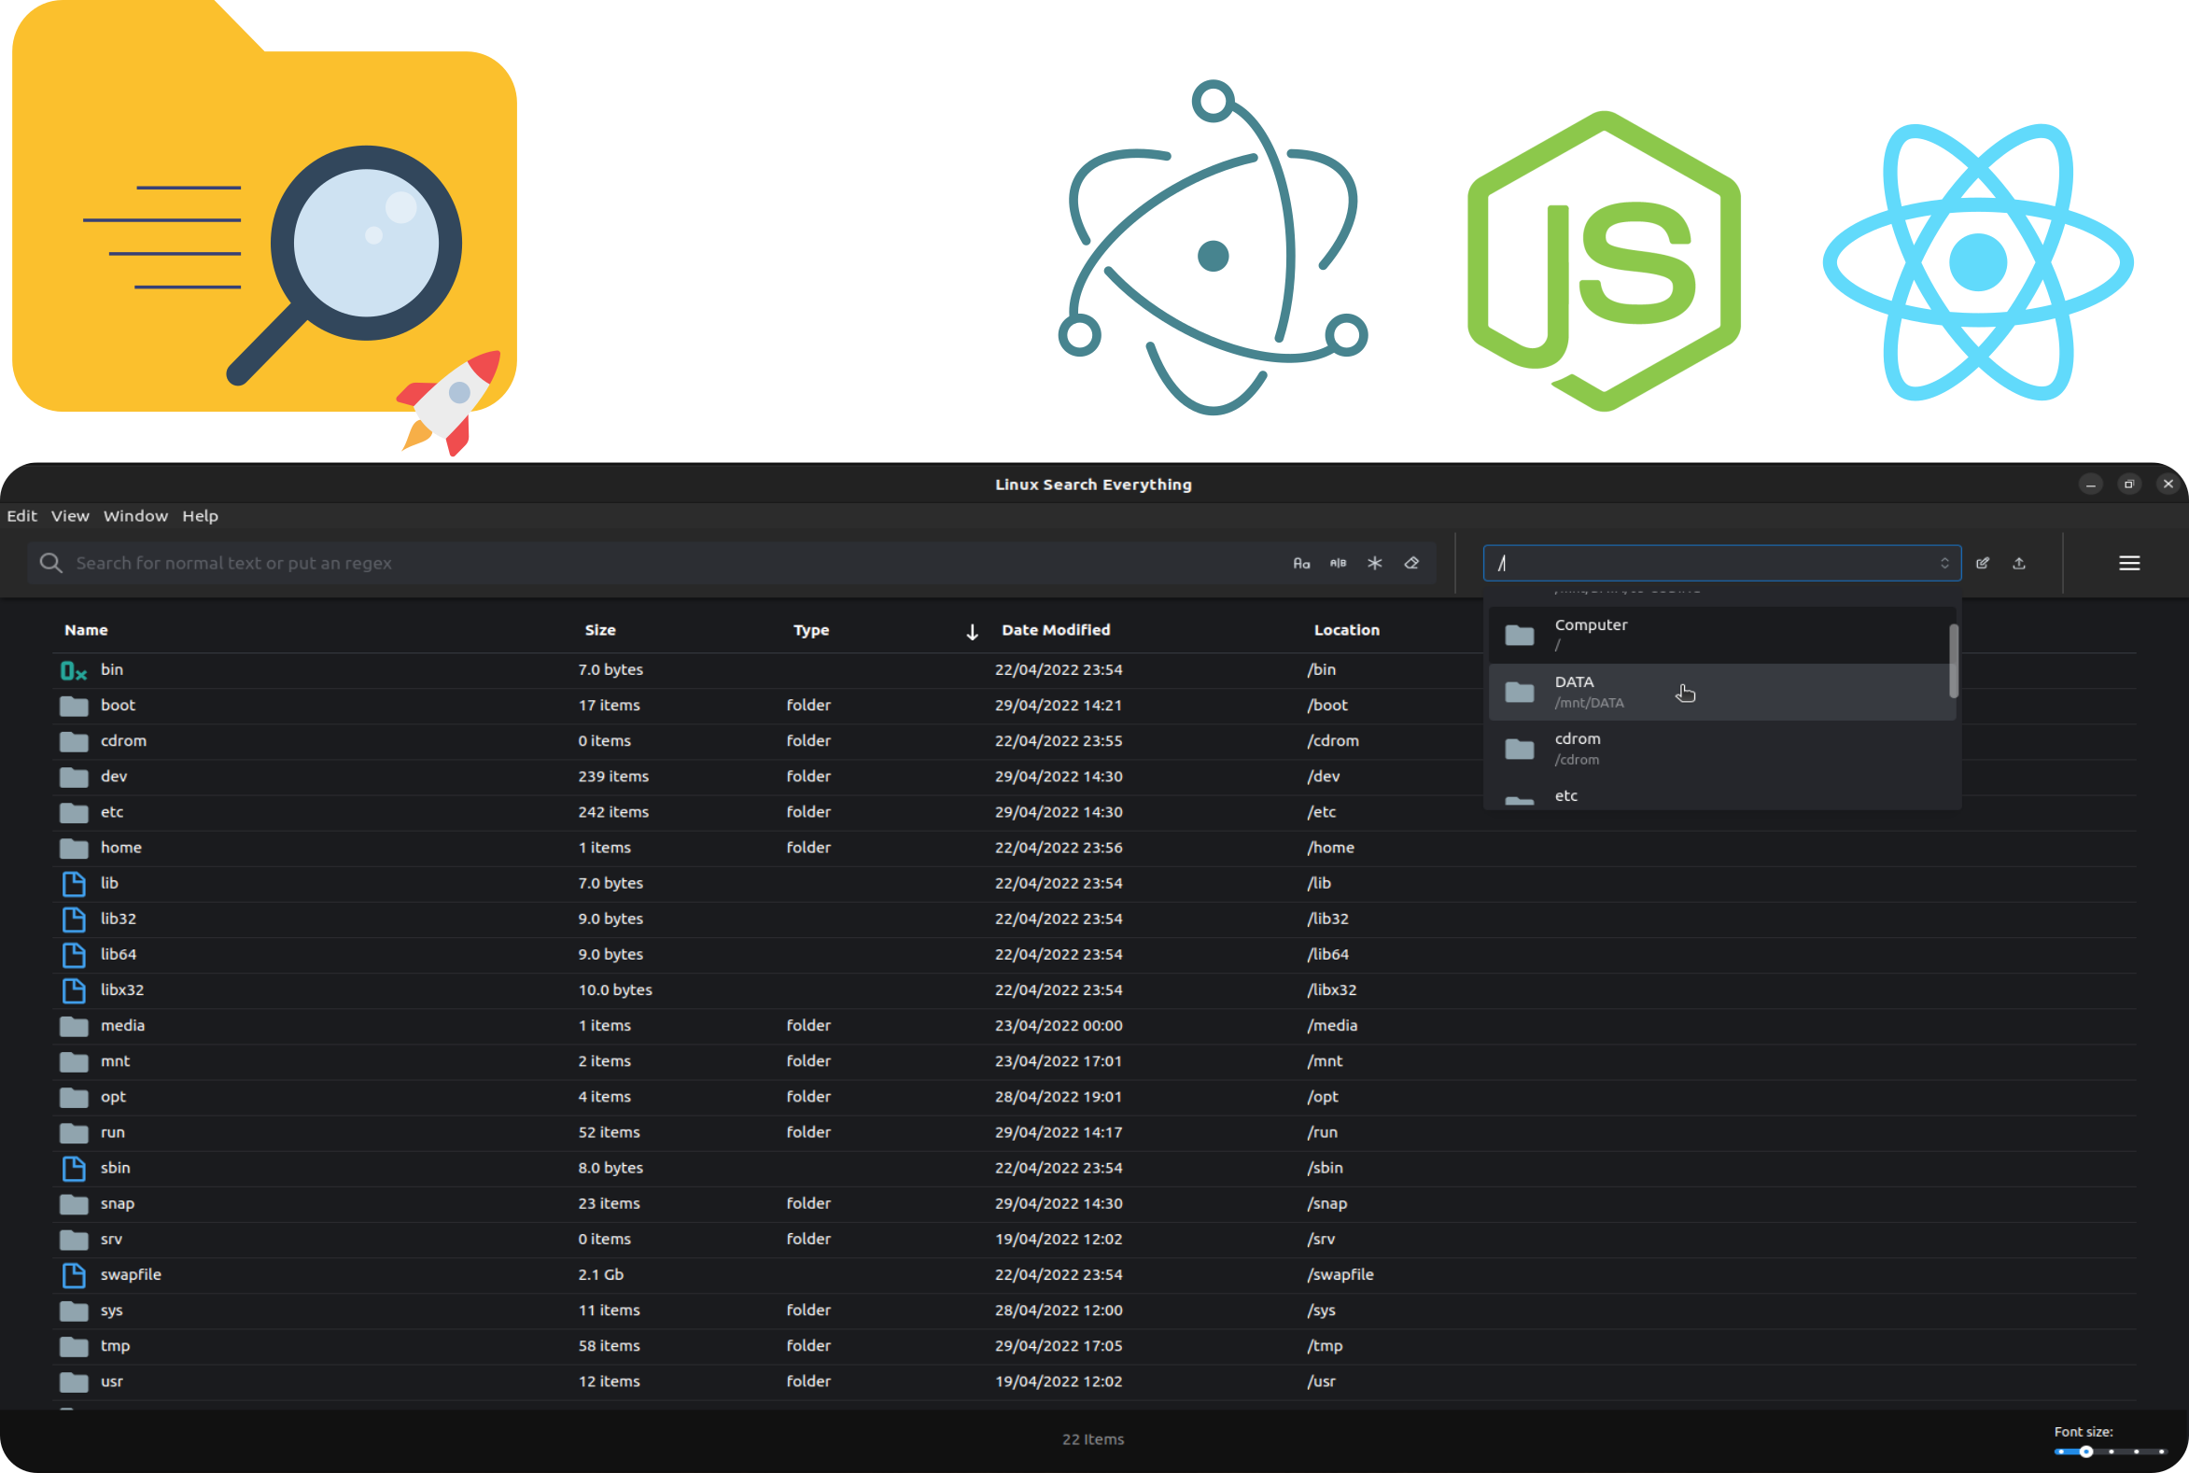Open the hamburger menu
Screen dimensions: 2189x1473
2130,563
